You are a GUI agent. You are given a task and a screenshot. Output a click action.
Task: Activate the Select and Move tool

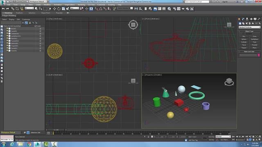54,9
